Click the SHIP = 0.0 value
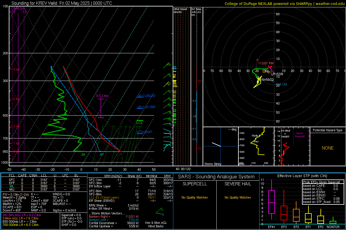 click(x=69, y=225)
